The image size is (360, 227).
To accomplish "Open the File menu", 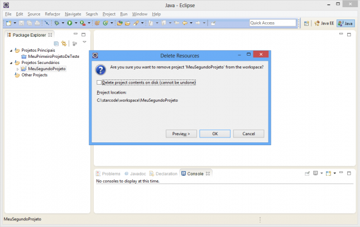I will coord(8,14).
